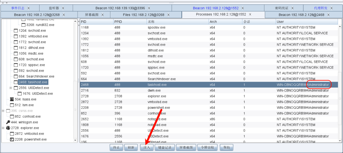Click the 终止 kill button
The height and width of the screenshot is (153, 343).
click(x=116, y=147)
